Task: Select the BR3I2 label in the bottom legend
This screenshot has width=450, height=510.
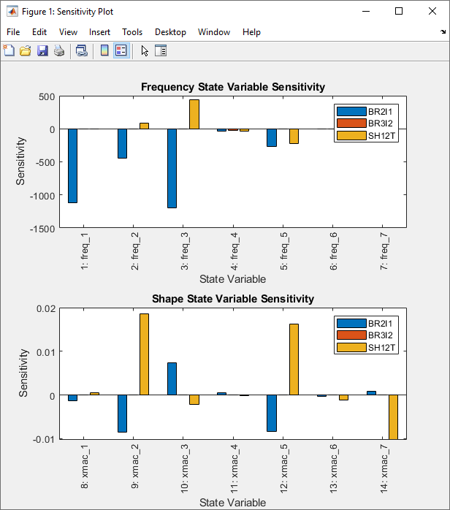Action: pos(381,335)
